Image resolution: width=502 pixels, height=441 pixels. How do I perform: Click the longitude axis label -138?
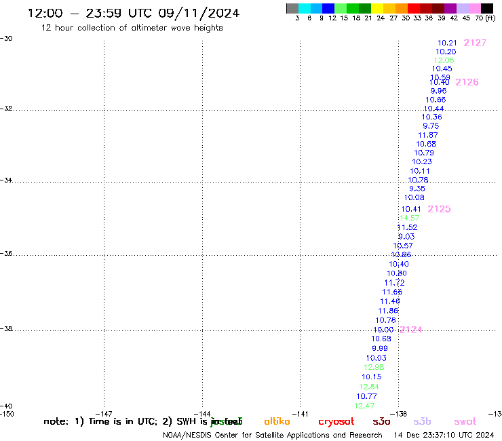pos(399,414)
